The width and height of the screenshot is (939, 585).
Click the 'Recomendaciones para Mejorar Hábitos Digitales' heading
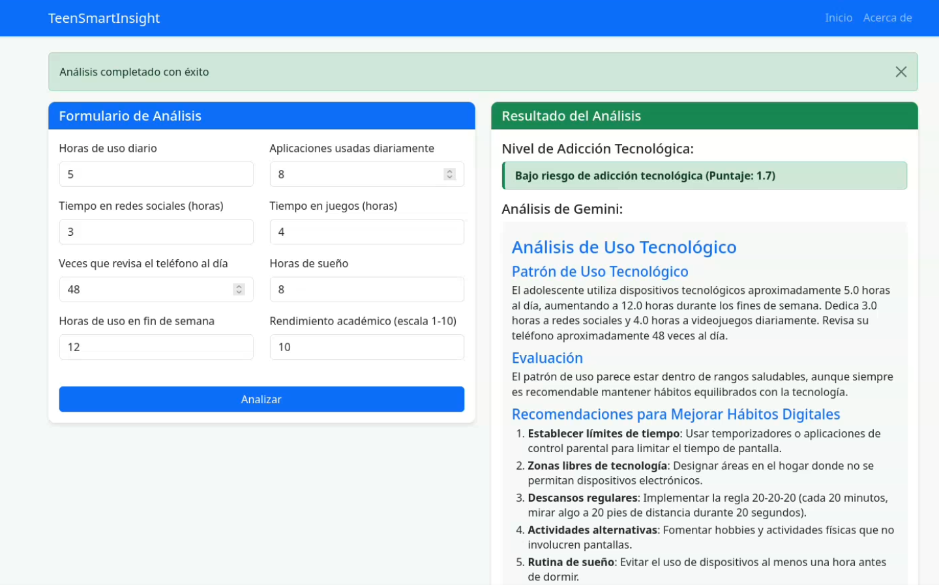coord(676,414)
